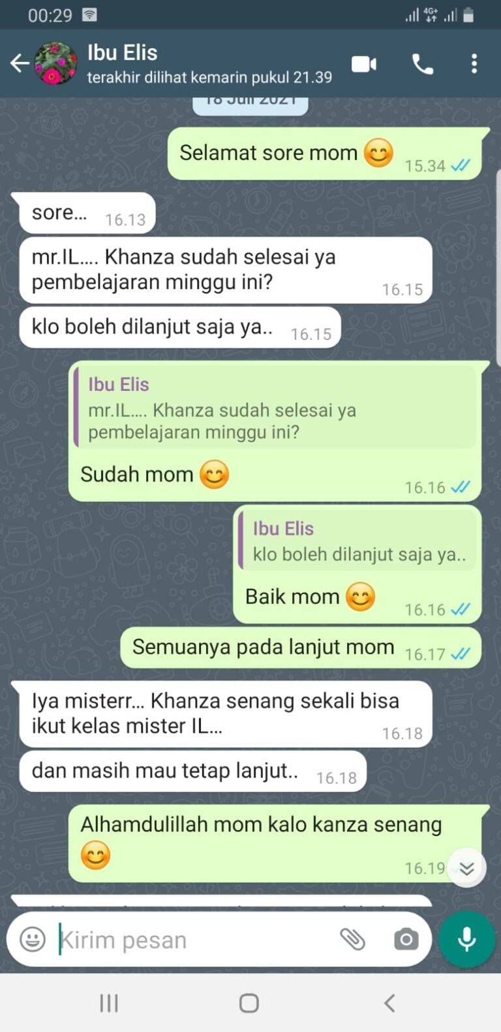Tap the paperclip attachment icon

click(x=352, y=939)
